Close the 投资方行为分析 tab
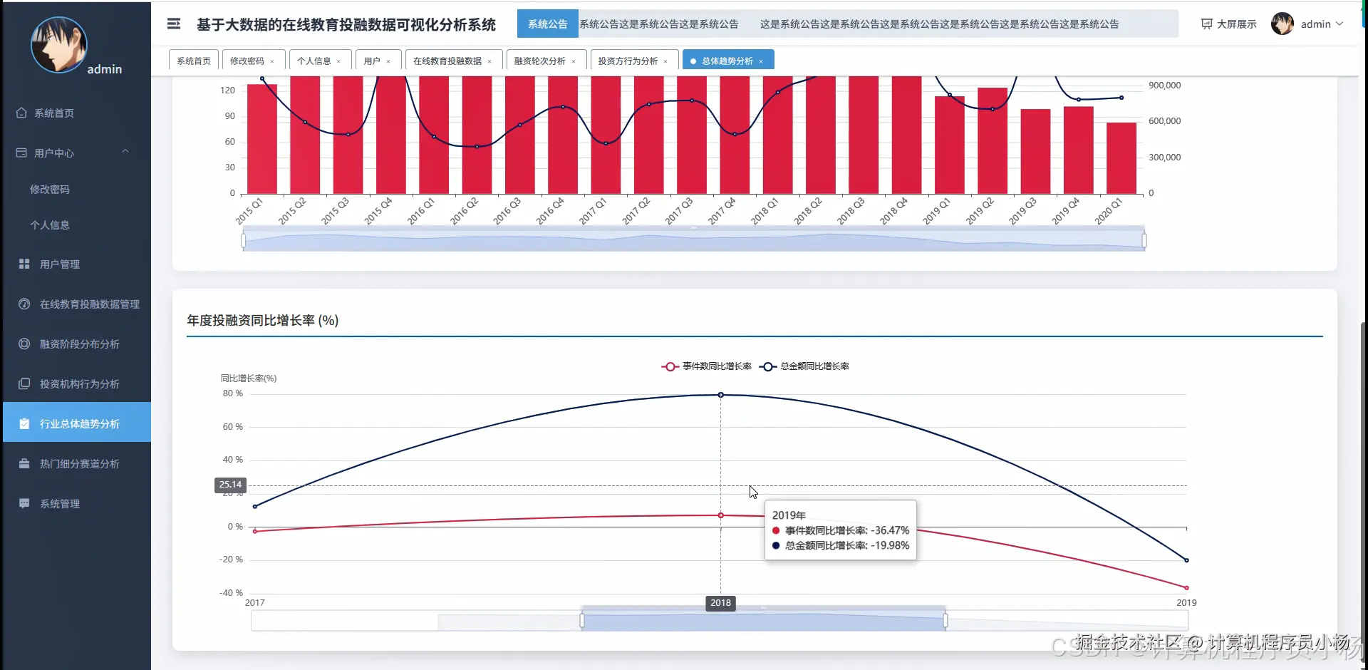The image size is (1368, 670). point(665,61)
